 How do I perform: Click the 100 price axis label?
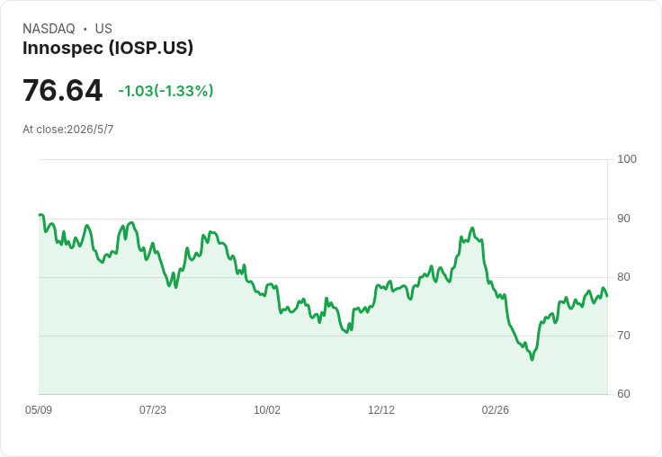coord(627,159)
